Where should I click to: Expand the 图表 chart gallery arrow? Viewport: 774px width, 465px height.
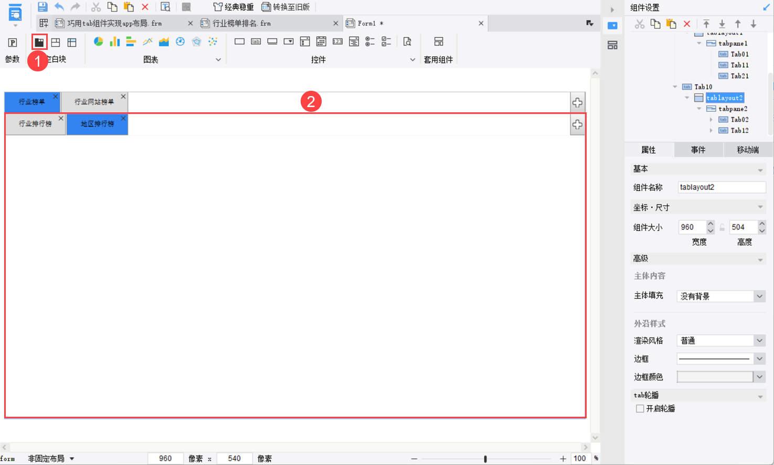218,60
